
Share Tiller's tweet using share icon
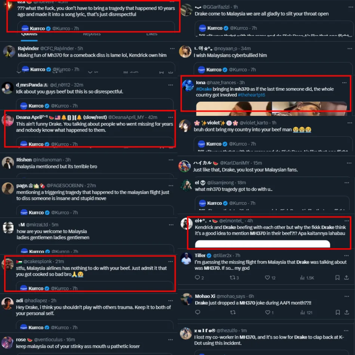coord(346,278)
